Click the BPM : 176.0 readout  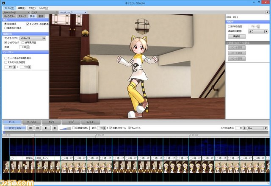[232, 17]
